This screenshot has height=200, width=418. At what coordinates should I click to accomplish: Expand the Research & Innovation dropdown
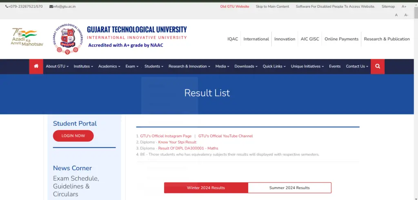click(189, 66)
